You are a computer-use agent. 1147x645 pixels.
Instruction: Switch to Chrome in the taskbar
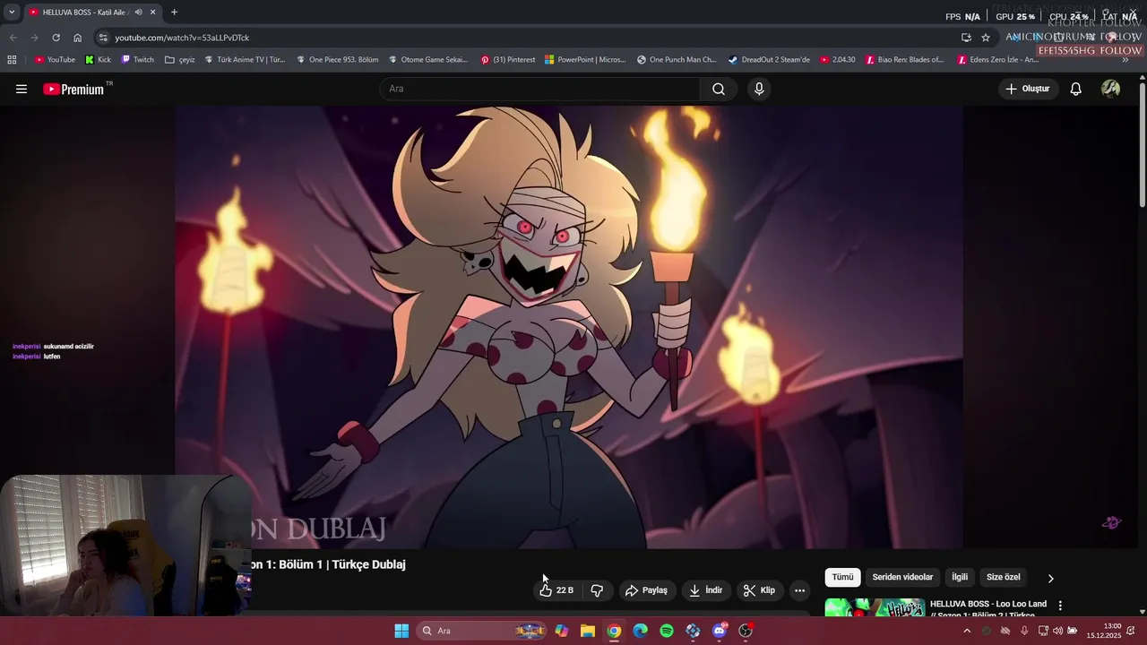coord(614,631)
